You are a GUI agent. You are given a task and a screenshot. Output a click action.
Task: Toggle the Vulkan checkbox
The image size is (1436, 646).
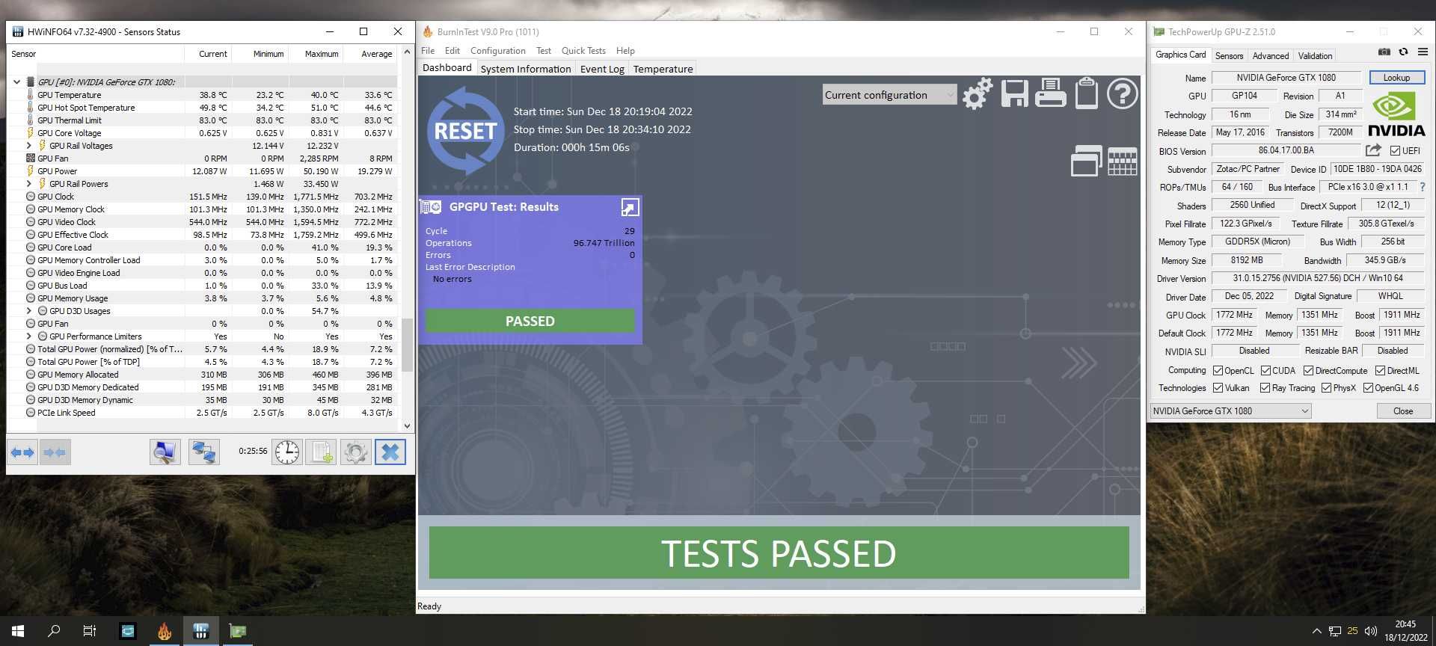(1218, 388)
